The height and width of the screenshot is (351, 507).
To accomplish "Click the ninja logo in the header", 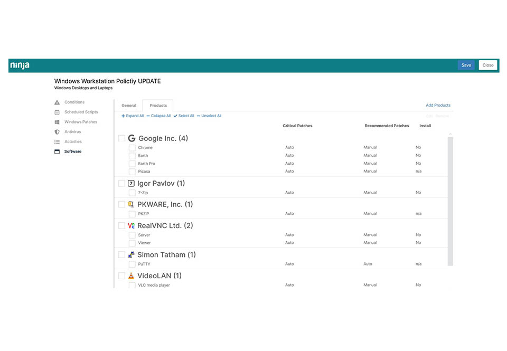I will tap(20, 65).
